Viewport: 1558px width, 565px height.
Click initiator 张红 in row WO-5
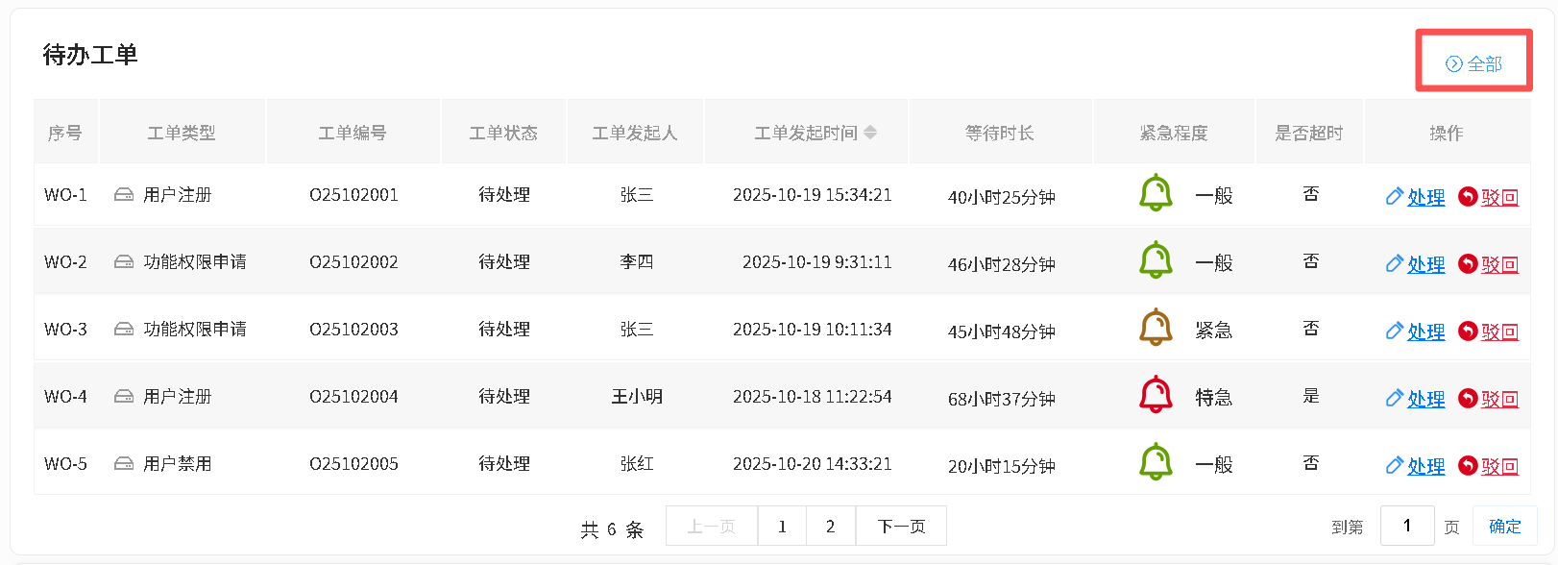point(637,464)
